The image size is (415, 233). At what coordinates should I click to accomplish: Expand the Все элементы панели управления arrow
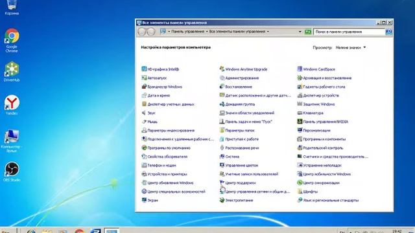click(x=268, y=32)
